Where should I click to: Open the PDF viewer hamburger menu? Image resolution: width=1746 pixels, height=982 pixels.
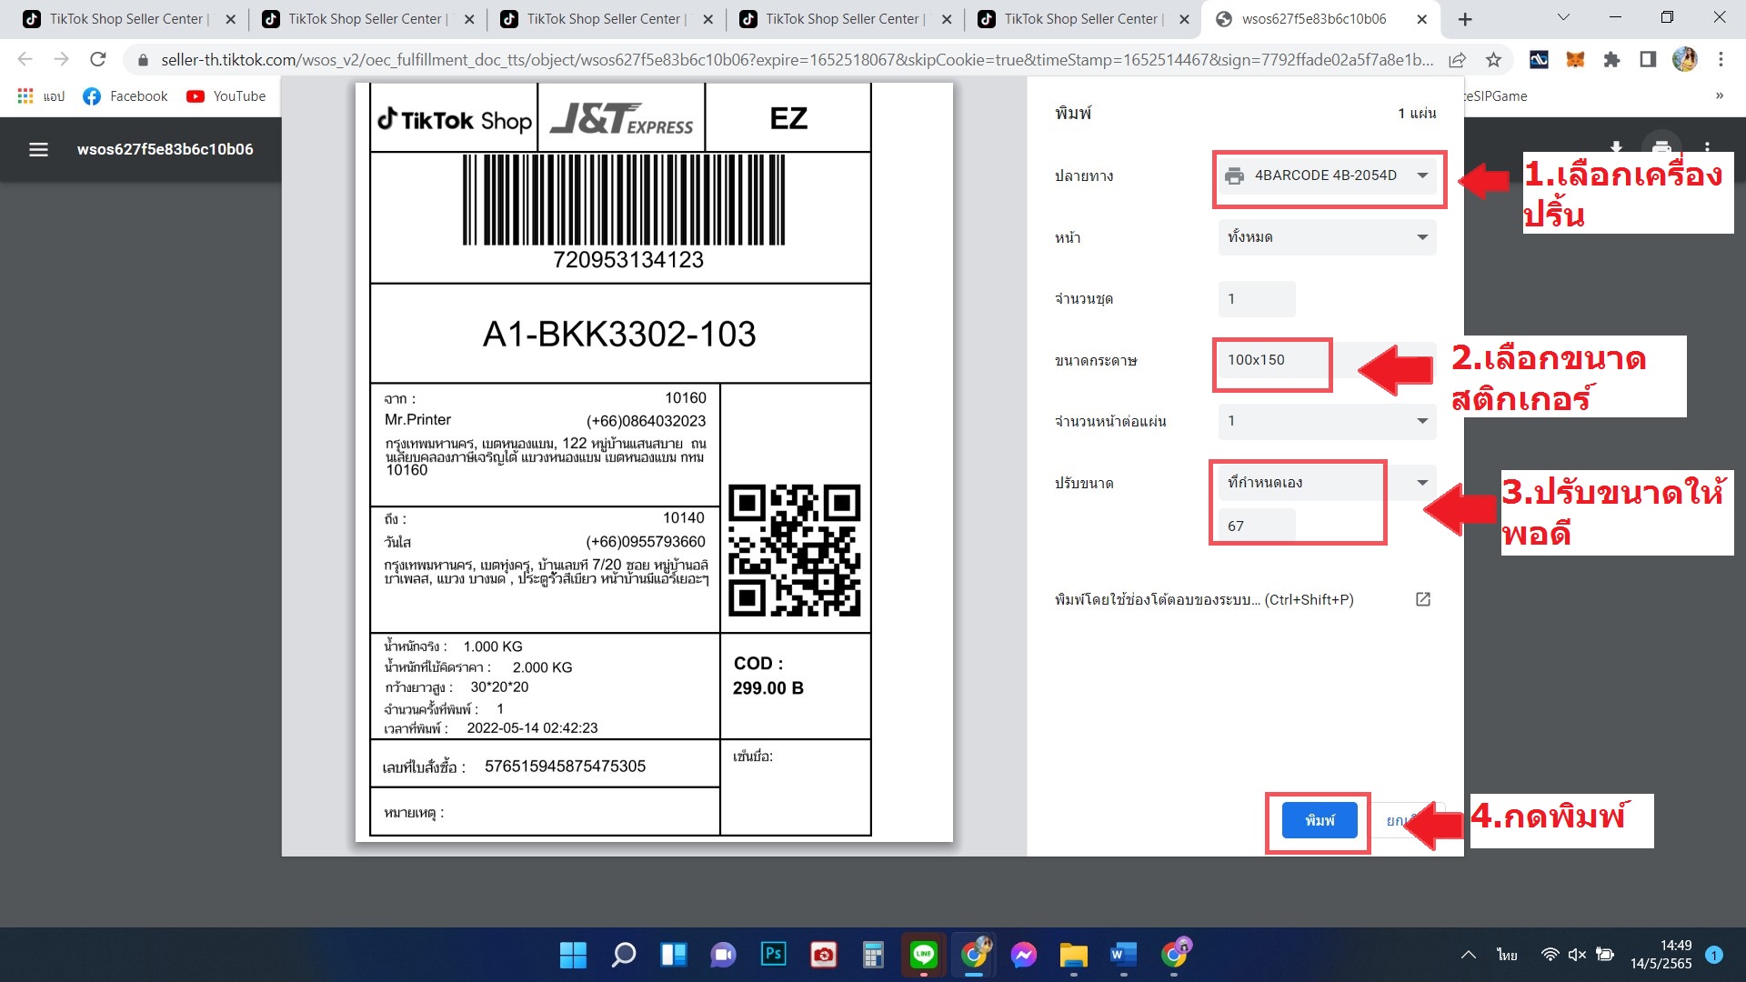(x=38, y=149)
